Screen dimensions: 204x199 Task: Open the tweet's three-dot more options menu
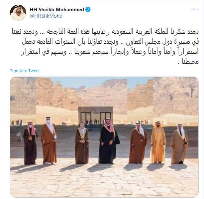coord(195,9)
